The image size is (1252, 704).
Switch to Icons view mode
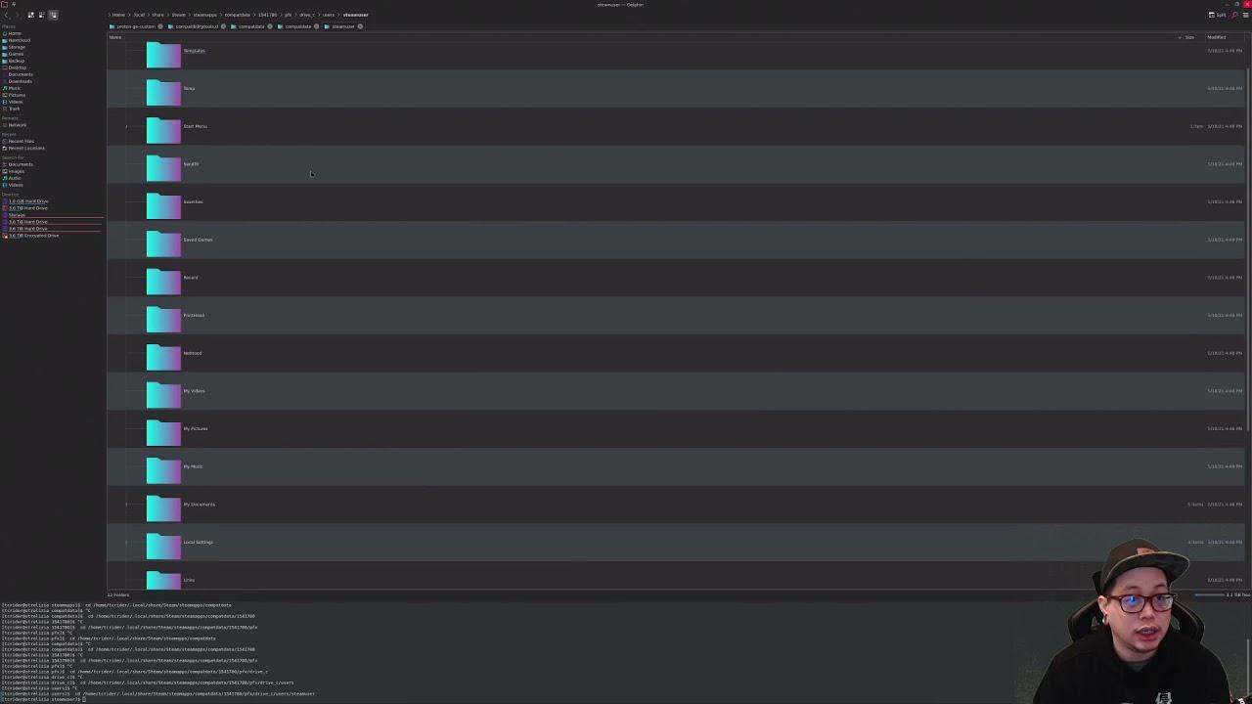tap(30, 15)
